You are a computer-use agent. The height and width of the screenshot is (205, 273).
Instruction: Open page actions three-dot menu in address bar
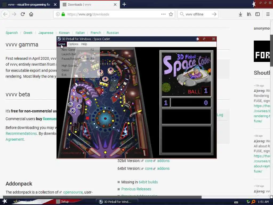(x=163, y=14)
